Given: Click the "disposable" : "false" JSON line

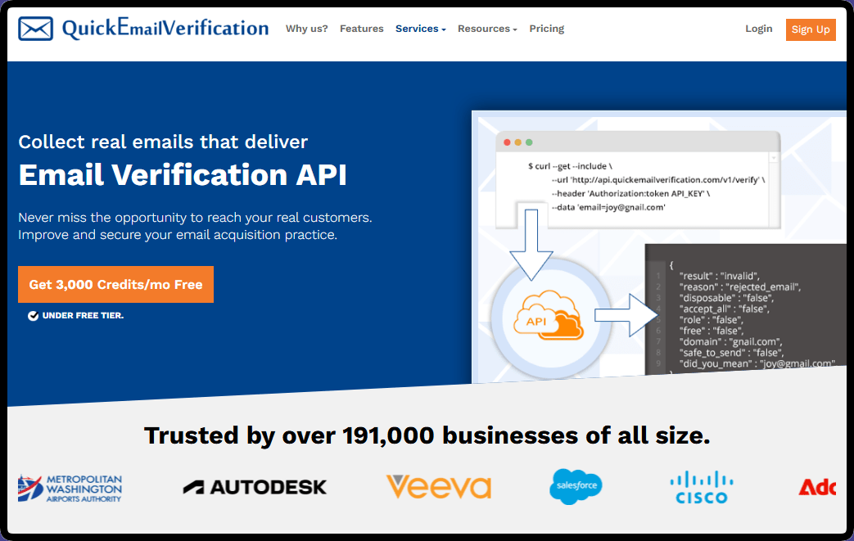Looking at the screenshot, I should click(x=726, y=298).
